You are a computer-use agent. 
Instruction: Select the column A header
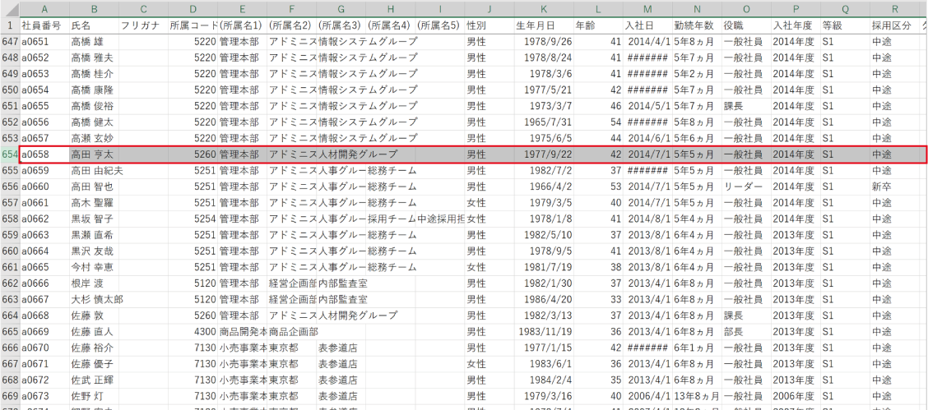(44, 9)
